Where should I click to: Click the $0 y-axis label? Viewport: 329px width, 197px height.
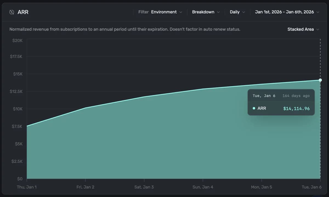coord(20,179)
